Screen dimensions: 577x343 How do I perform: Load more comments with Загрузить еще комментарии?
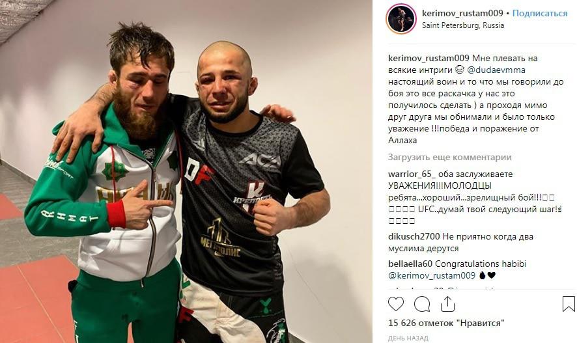(449, 157)
